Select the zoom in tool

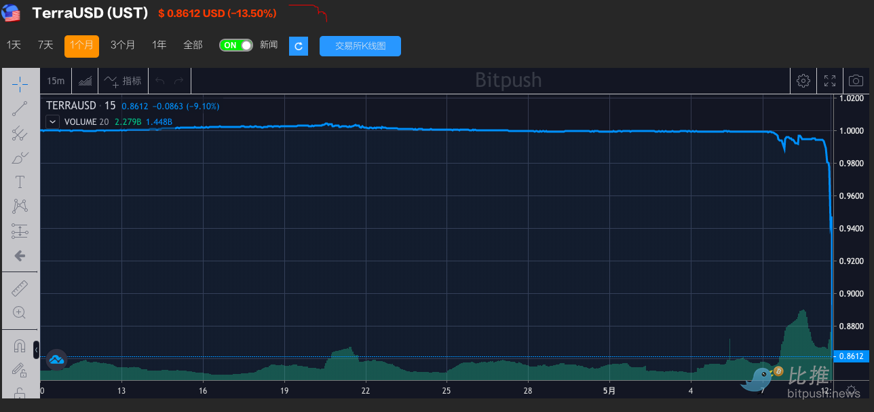[20, 313]
